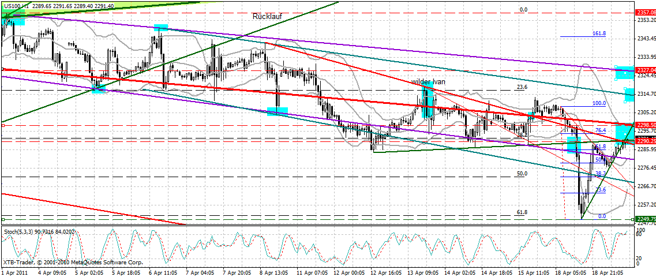
Task: Click the '6 Apr 11:05' time label
Action: (162, 272)
